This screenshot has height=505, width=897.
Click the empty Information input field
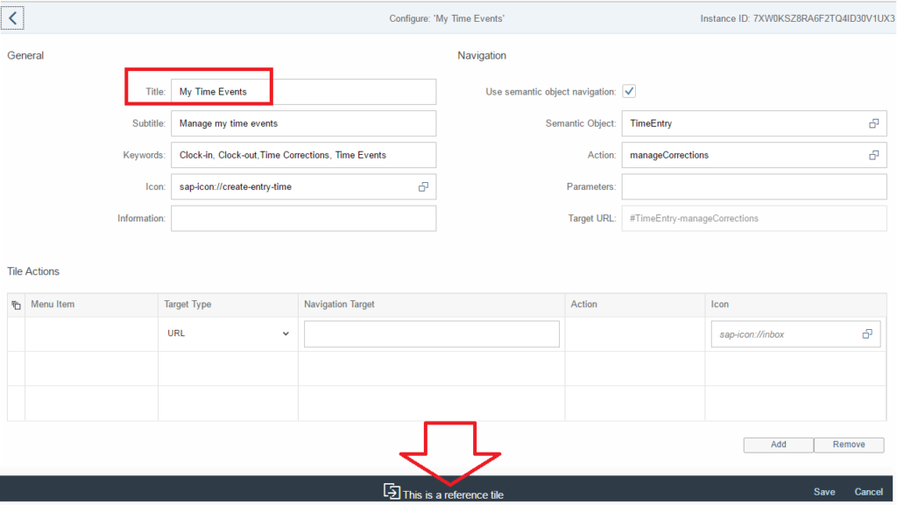[303, 219]
